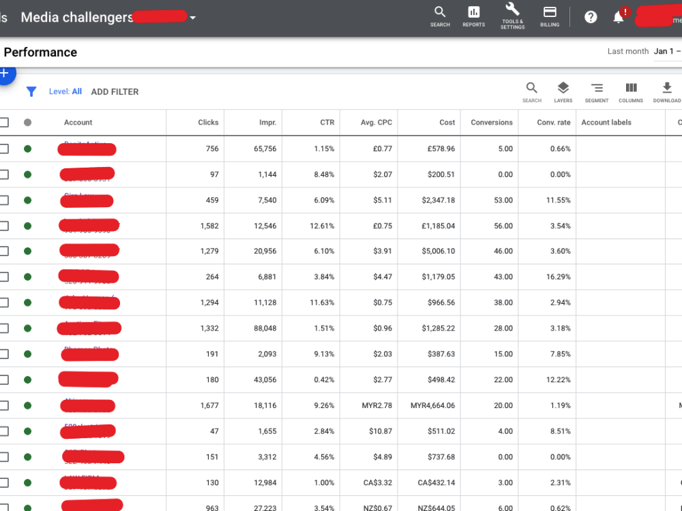Click the blue plus add button

[4, 73]
